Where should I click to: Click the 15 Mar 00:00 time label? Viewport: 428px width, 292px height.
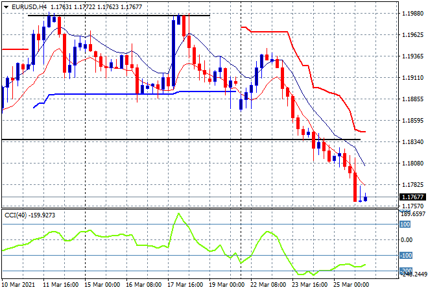[102, 285]
